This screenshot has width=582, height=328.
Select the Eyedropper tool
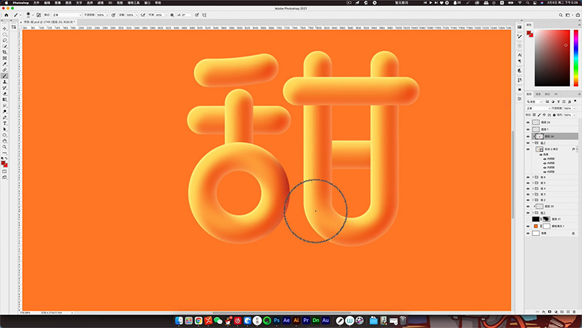point(5,64)
